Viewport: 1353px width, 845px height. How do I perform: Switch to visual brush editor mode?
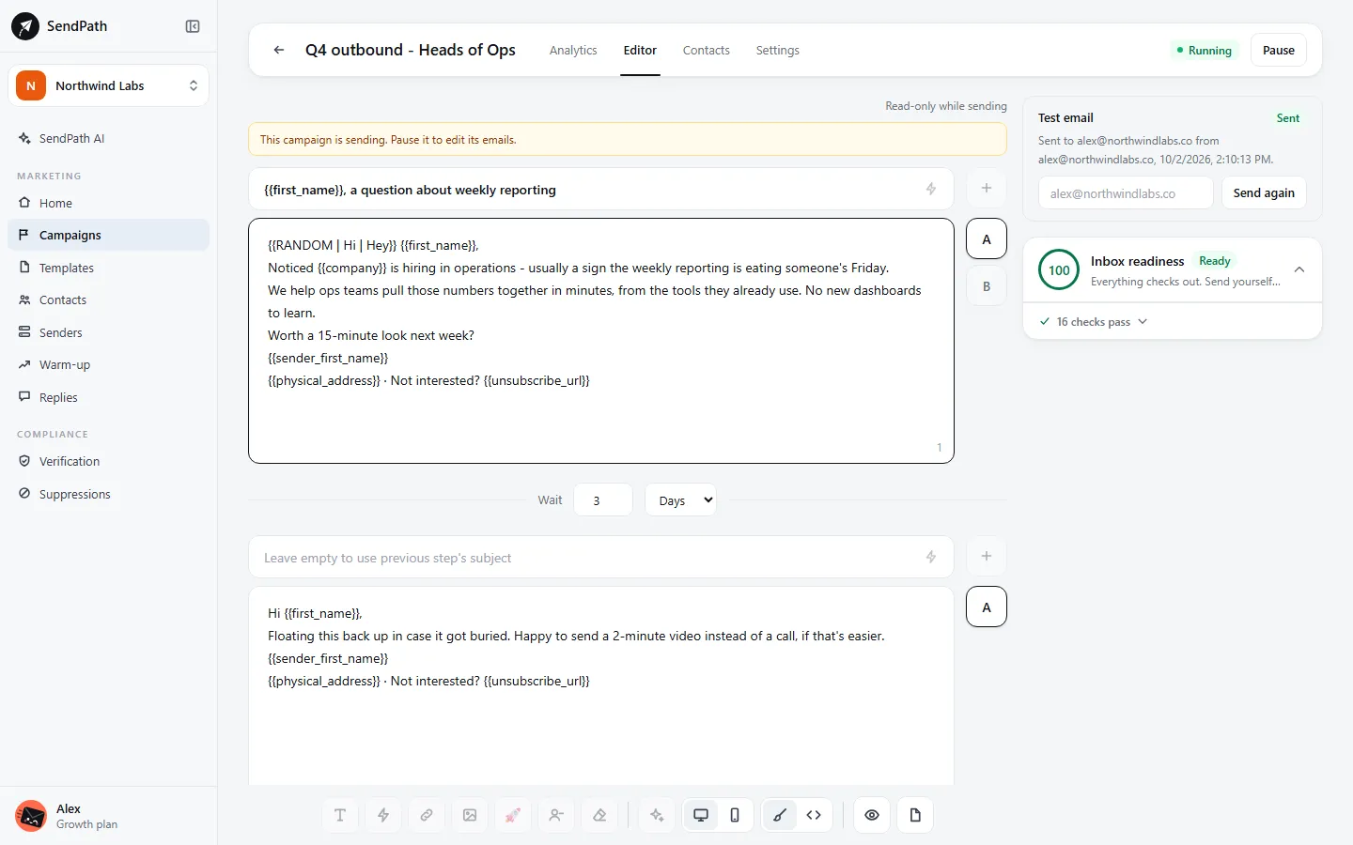coord(780,815)
